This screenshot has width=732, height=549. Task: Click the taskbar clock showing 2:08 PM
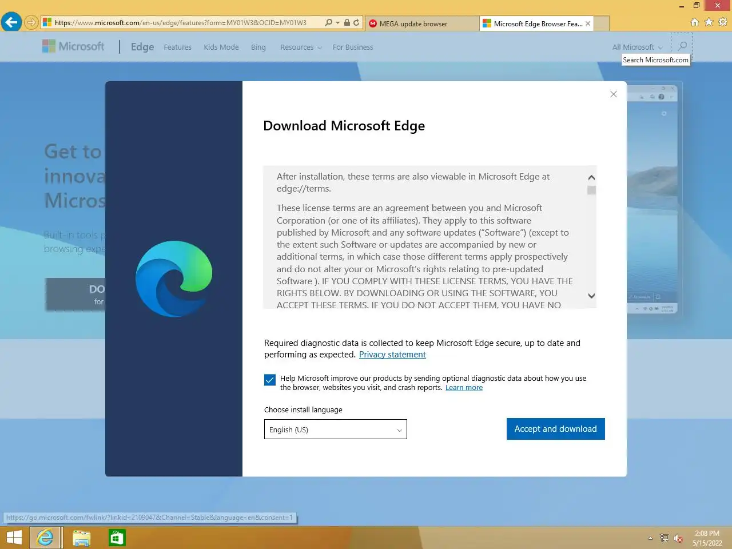707,538
